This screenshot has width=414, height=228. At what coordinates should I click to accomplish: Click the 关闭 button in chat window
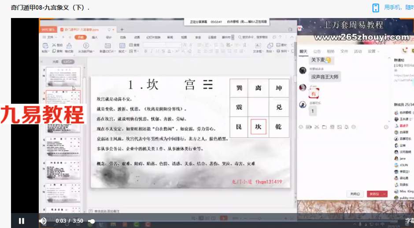coord(355,194)
